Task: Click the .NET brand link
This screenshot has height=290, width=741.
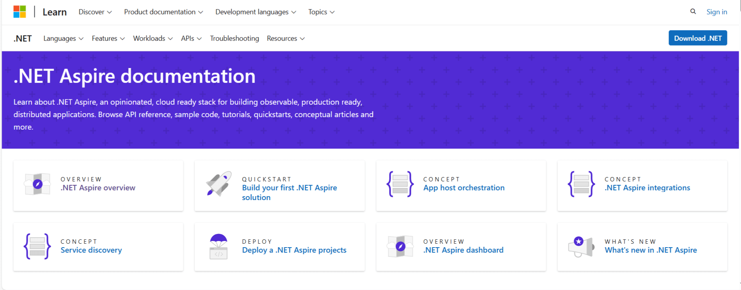Action: [x=23, y=39]
